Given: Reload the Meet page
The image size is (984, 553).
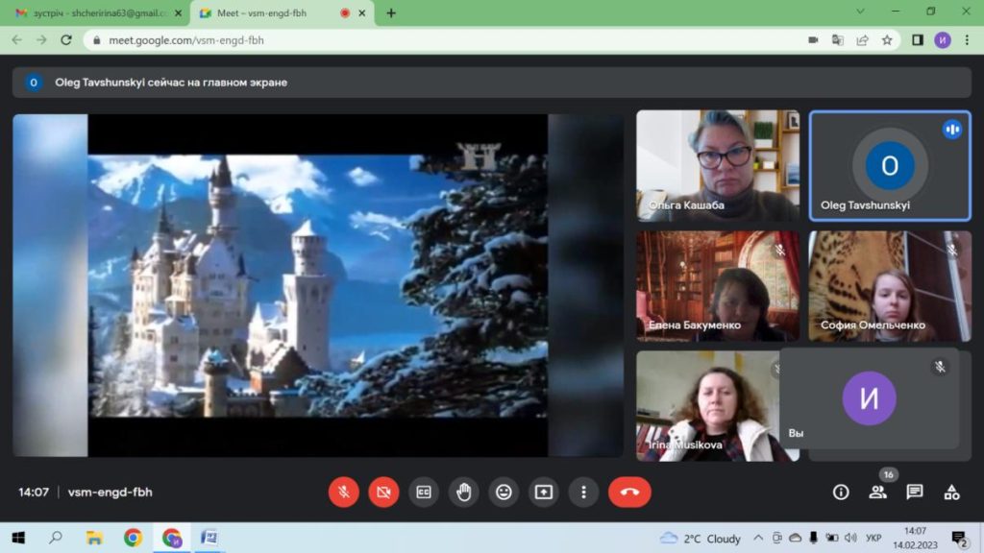Looking at the screenshot, I should 66,40.
